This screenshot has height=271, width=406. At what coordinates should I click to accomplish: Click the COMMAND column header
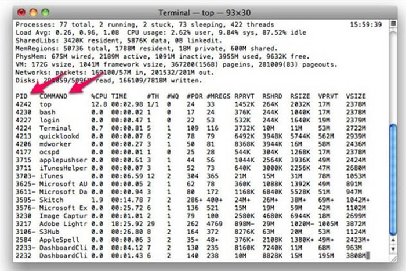coord(53,96)
